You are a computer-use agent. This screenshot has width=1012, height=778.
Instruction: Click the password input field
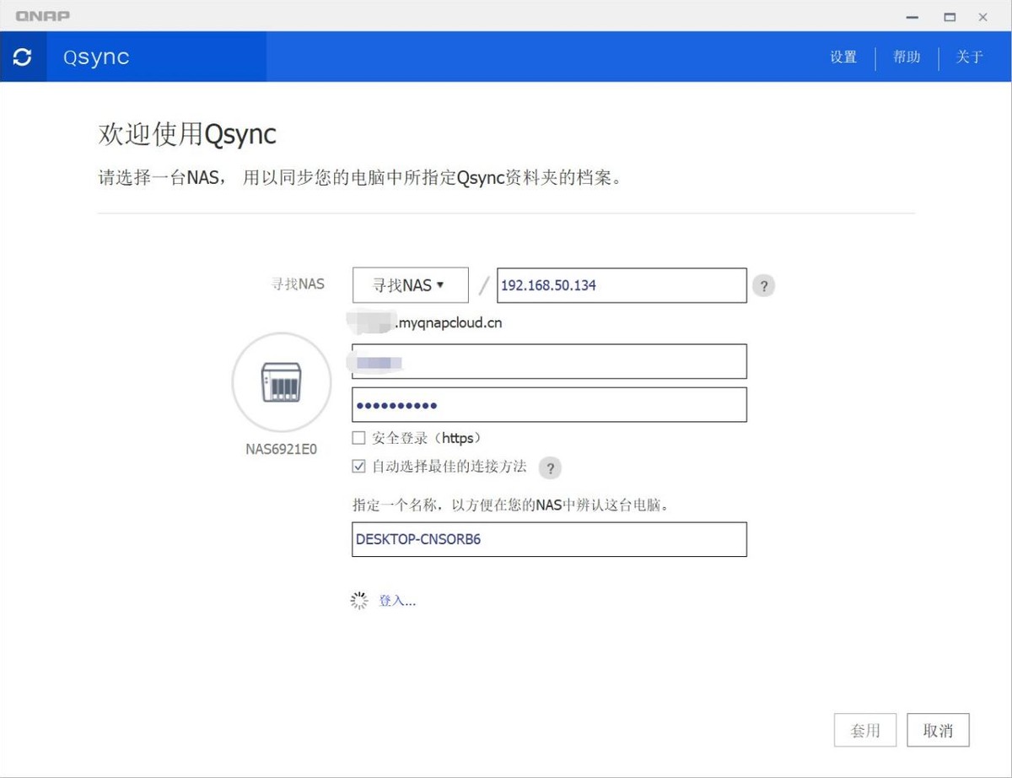click(x=549, y=405)
